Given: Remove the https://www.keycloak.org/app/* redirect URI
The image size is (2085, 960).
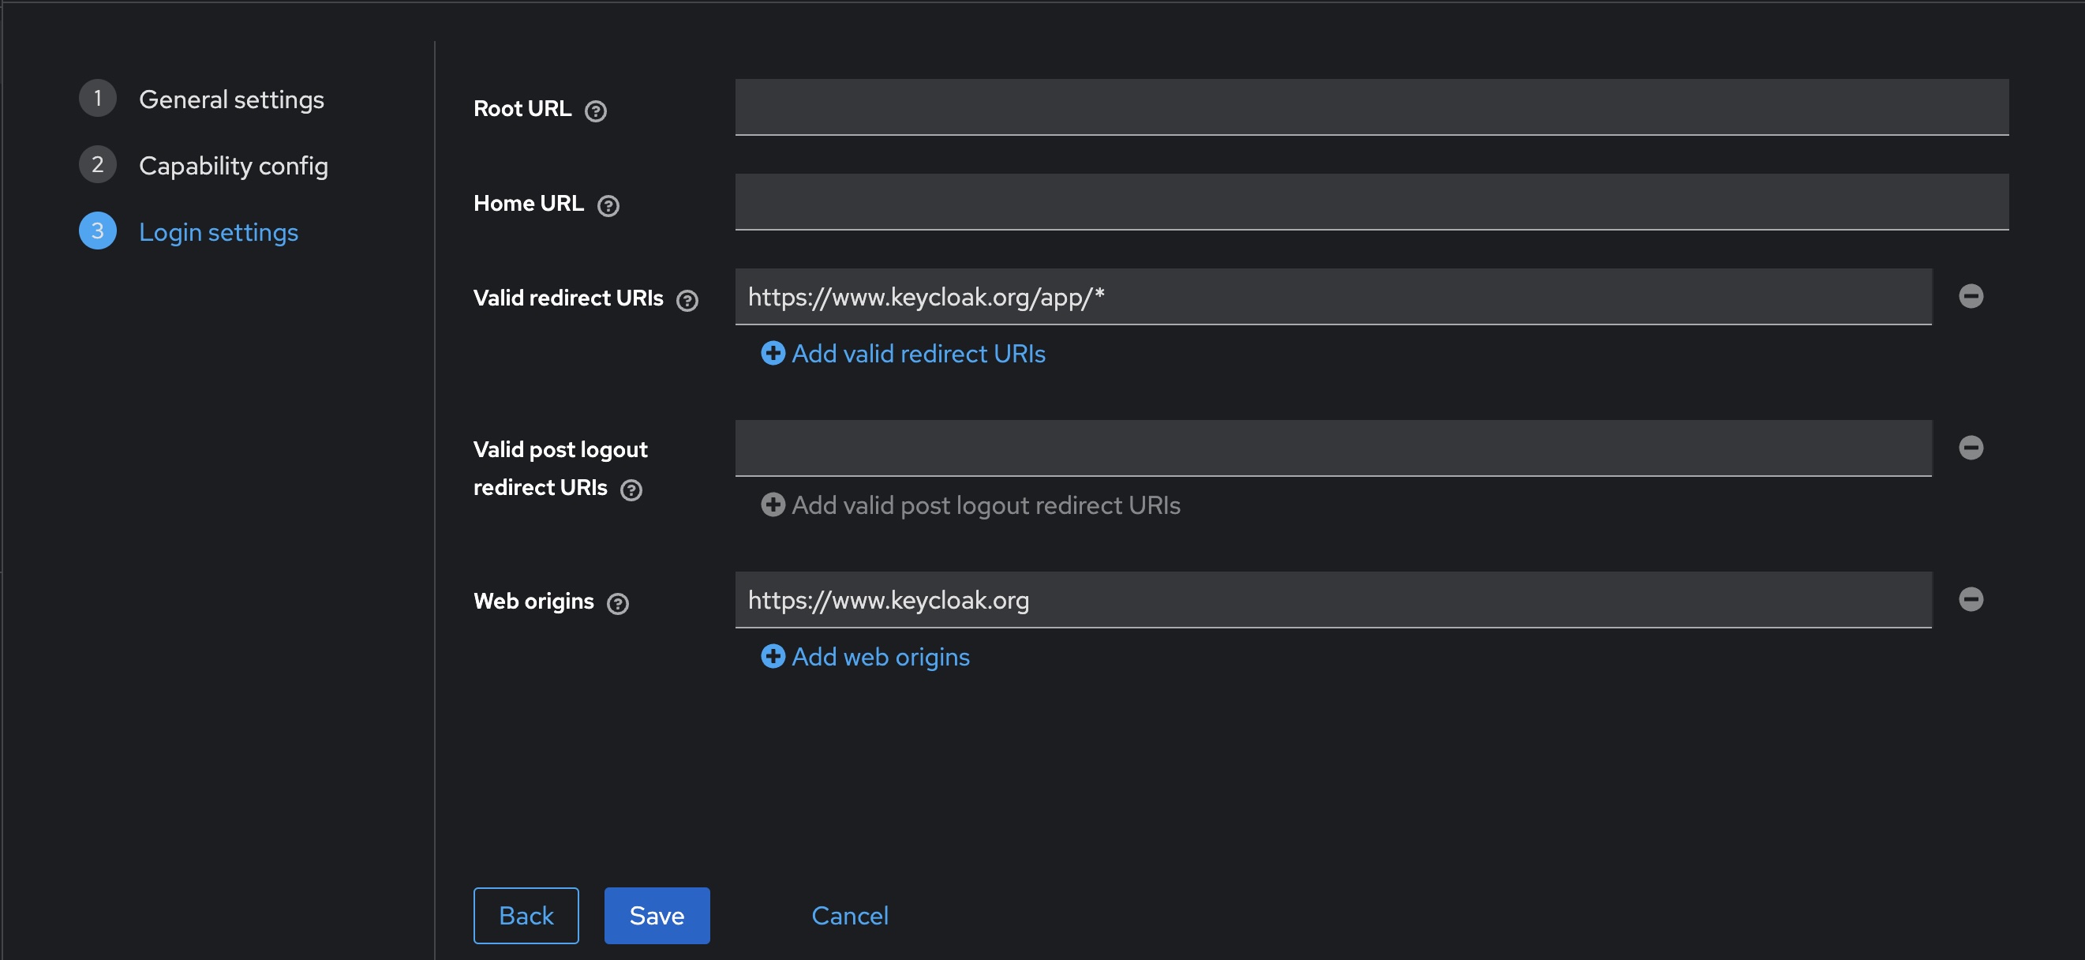Looking at the screenshot, I should [x=1971, y=295].
